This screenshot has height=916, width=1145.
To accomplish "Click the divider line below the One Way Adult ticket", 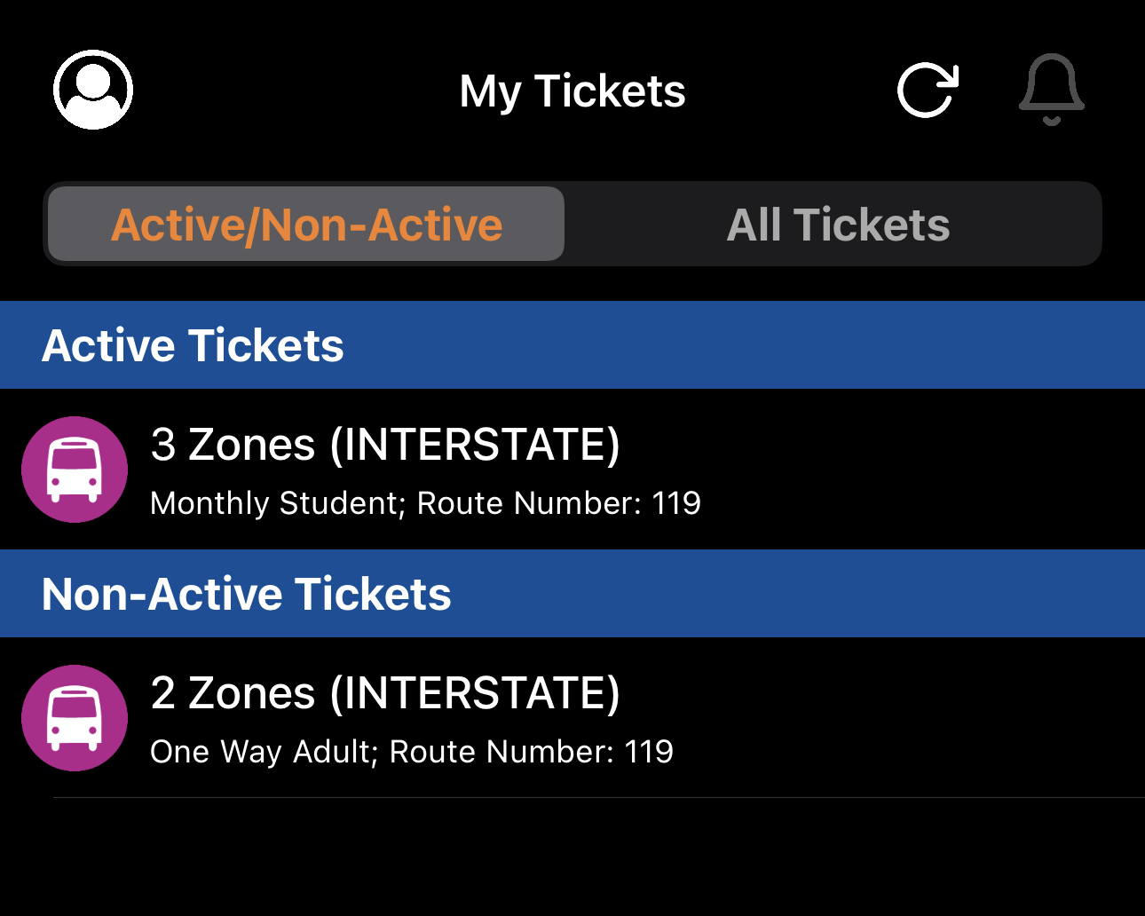I will point(599,797).
